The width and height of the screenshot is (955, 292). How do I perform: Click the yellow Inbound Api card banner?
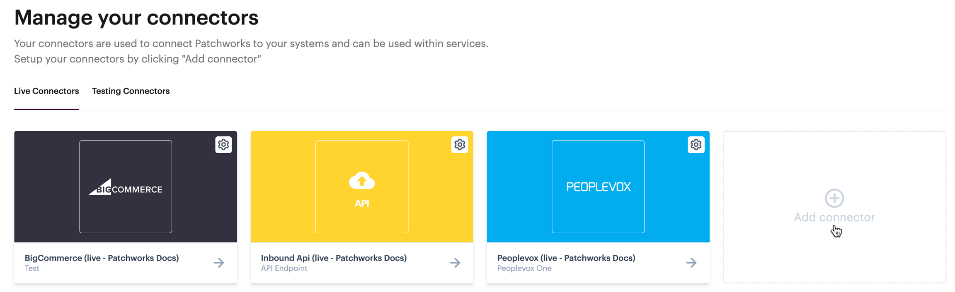(x=282, y=187)
